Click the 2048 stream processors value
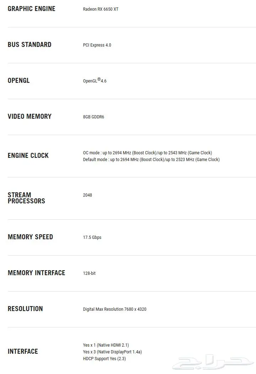Image resolution: width=256 pixels, height=374 pixels. point(87,195)
